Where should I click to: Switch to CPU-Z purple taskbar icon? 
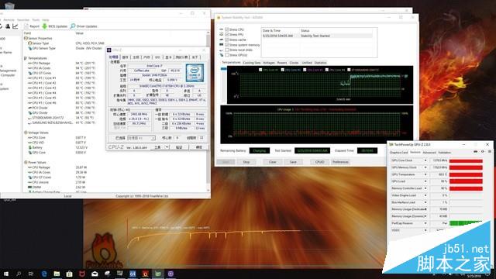170,274
